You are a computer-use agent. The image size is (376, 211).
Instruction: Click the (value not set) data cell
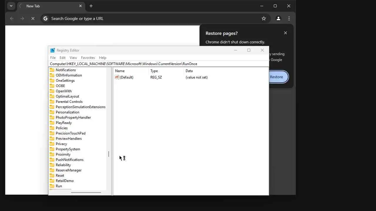point(197,77)
